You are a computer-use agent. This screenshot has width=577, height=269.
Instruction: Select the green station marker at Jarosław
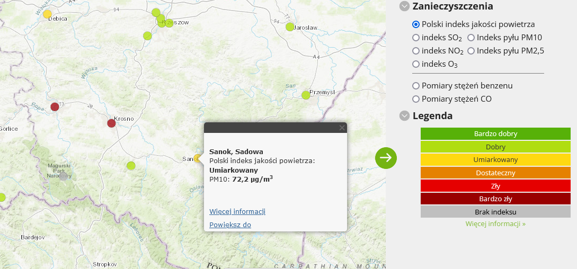tap(290, 26)
